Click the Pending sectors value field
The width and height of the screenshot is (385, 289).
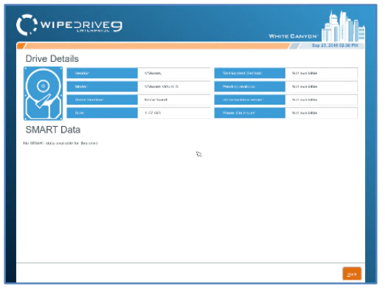[322, 86]
